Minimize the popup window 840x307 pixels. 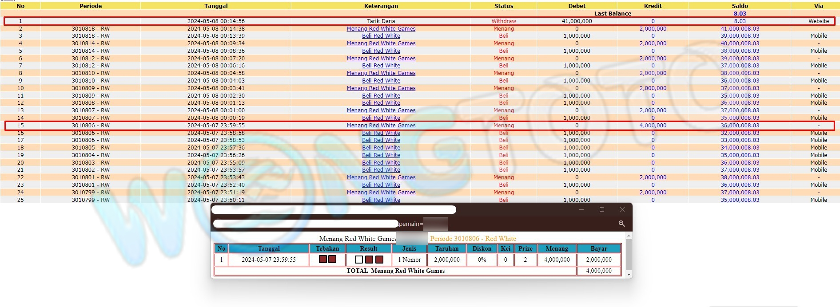pyautogui.click(x=581, y=209)
